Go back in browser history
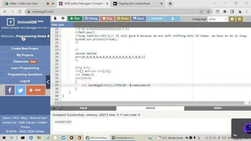The height and width of the screenshot is (141, 251). click(5, 11)
